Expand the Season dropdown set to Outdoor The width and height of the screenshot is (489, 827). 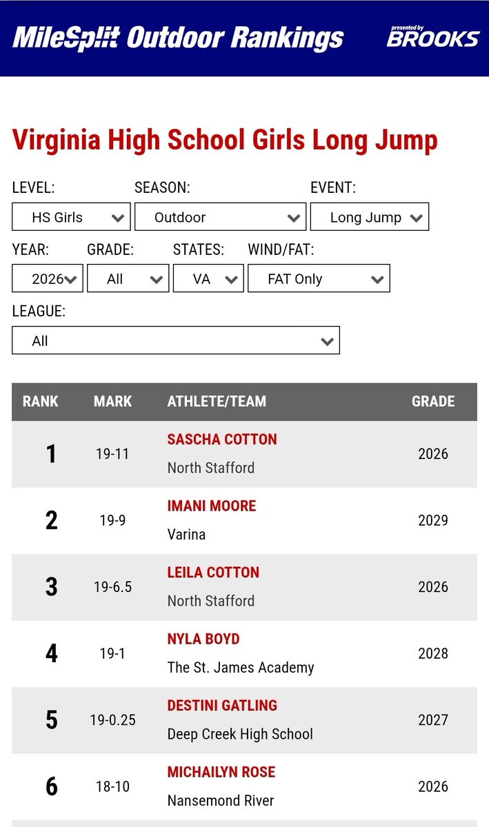click(221, 217)
